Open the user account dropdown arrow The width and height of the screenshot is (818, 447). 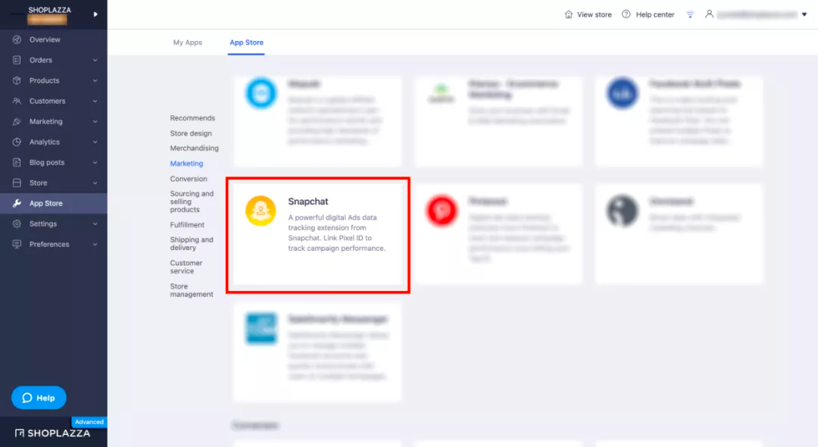[804, 14]
